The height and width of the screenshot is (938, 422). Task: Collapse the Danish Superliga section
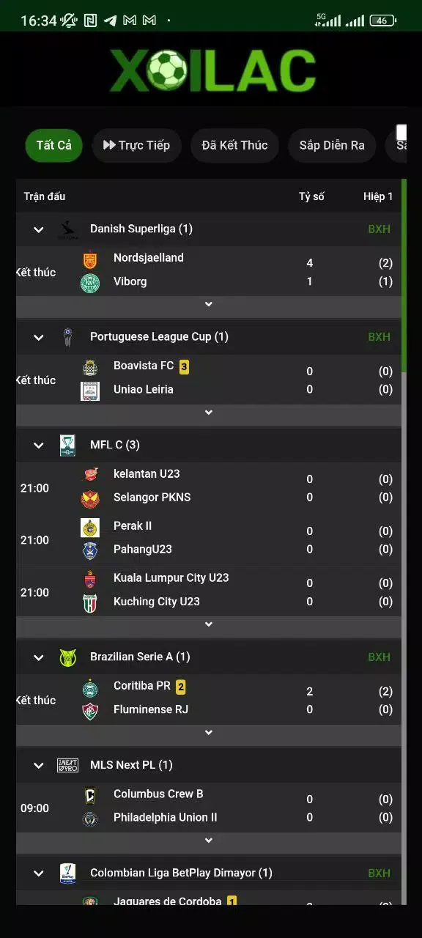[39, 229]
